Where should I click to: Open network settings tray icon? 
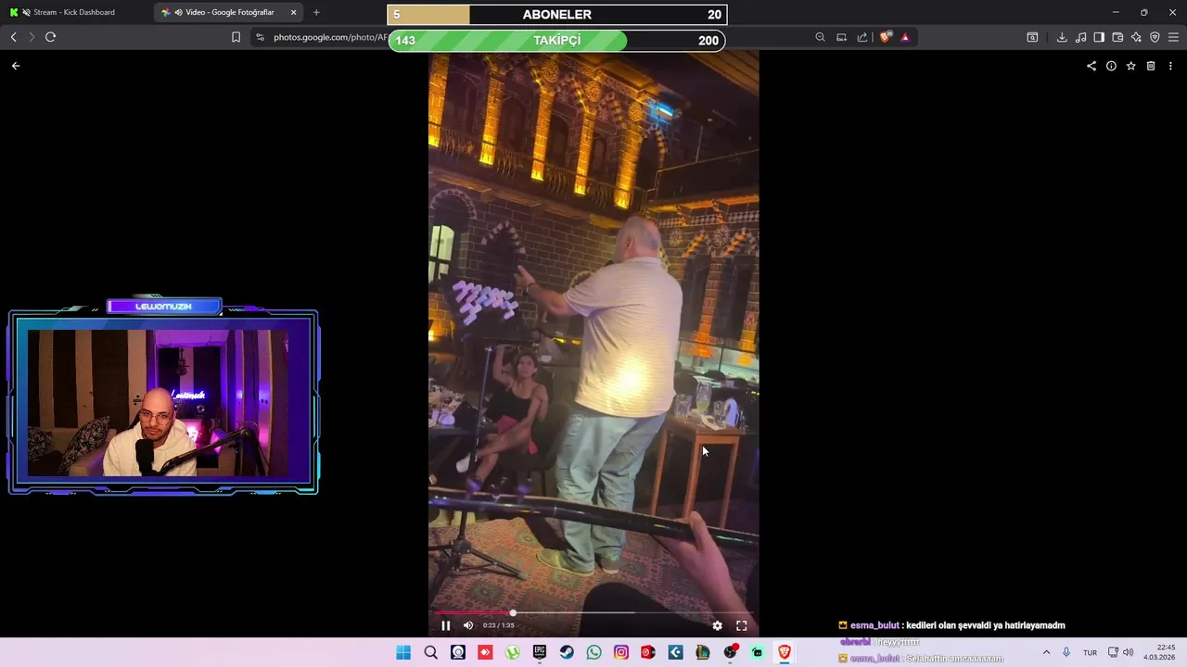click(x=1113, y=652)
